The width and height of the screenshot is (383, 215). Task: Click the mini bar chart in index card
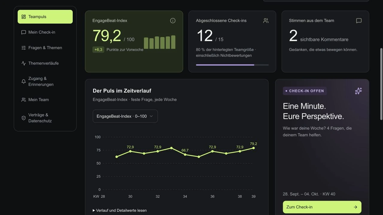coord(159,42)
